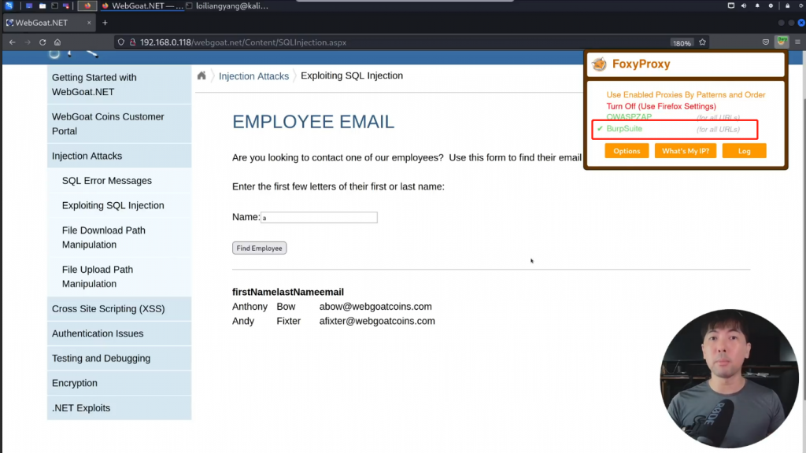Expand the Encryption sidebar section
This screenshot has width=806, height=453.
coord(120,383)
